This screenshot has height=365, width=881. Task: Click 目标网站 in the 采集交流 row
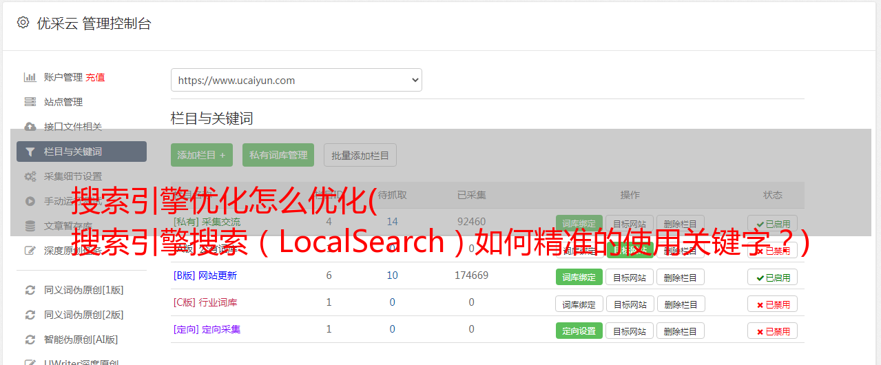click(x=630, y=223)
